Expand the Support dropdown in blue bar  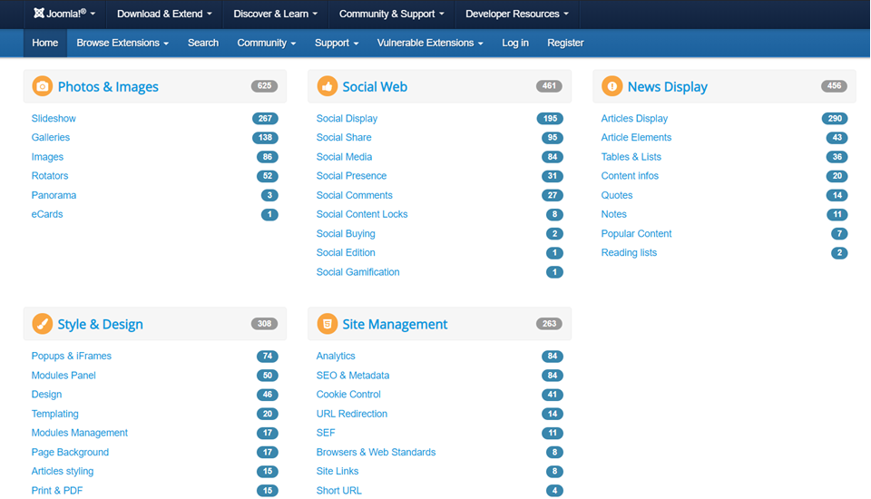337,43
